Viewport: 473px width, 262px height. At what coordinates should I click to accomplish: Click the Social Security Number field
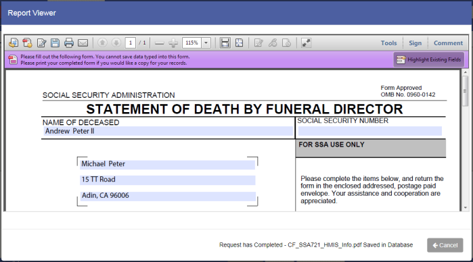click(370, 131)
